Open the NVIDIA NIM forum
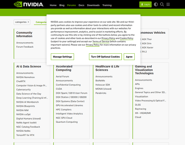This screenshot has width=185, height=145. [23, 110]
